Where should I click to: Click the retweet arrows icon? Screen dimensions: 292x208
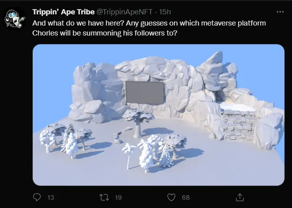tap(104, 197)
